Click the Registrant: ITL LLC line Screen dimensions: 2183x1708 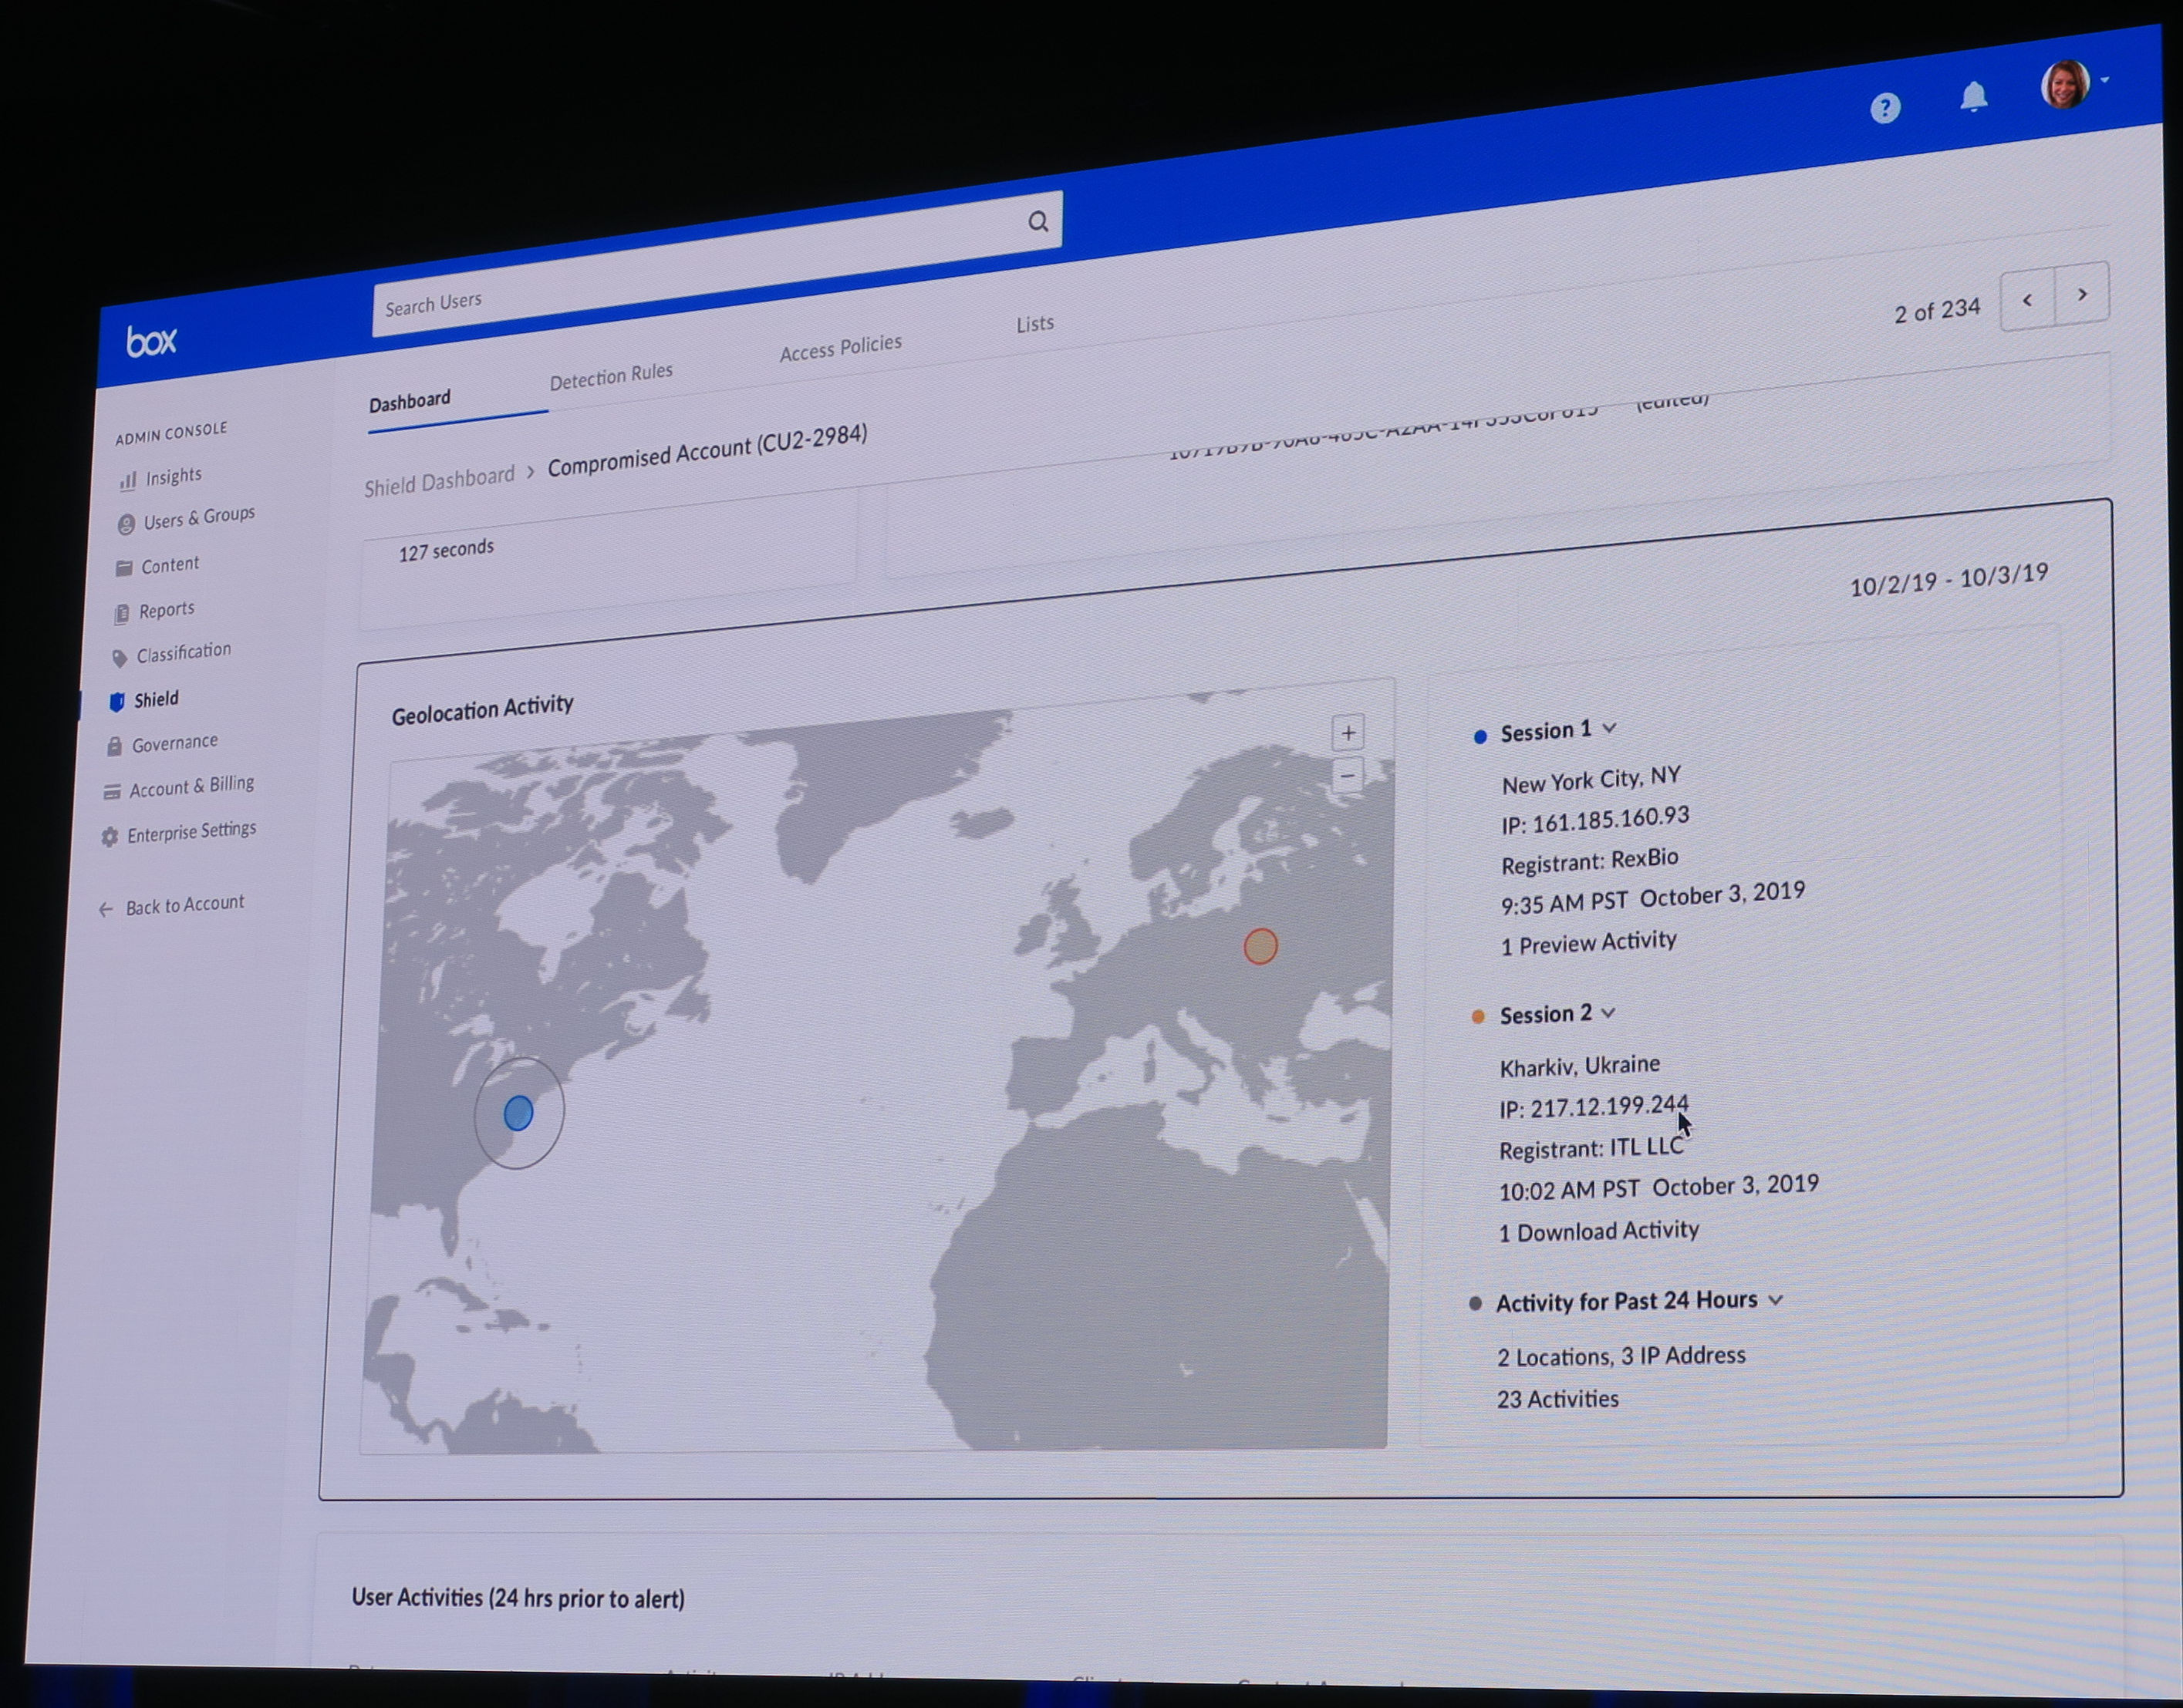(x=1591, y=1149)
